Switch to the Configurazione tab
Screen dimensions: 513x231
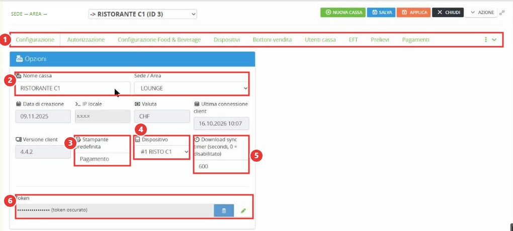35,40
